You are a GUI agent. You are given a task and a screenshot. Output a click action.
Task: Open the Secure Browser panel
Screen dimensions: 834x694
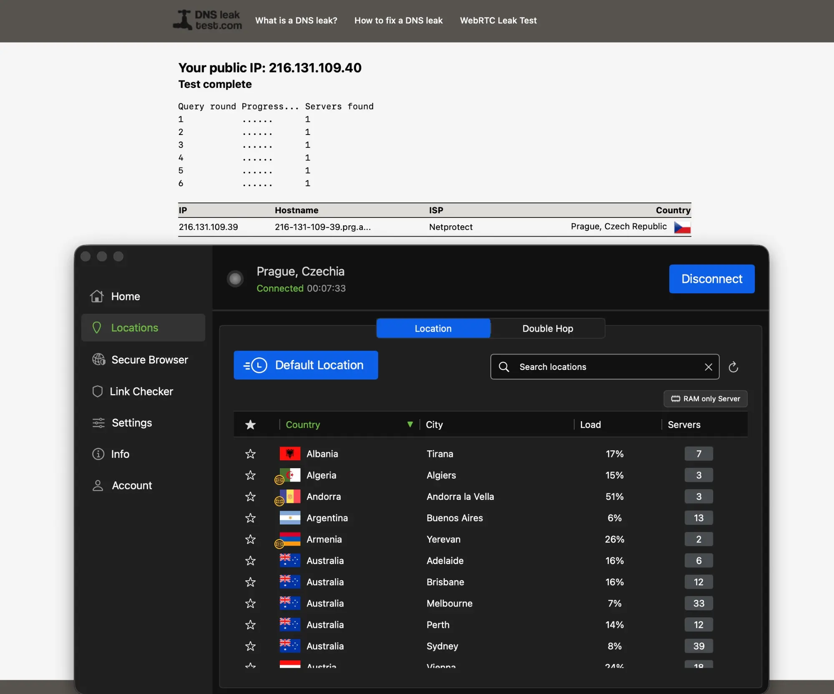[149, 360]
